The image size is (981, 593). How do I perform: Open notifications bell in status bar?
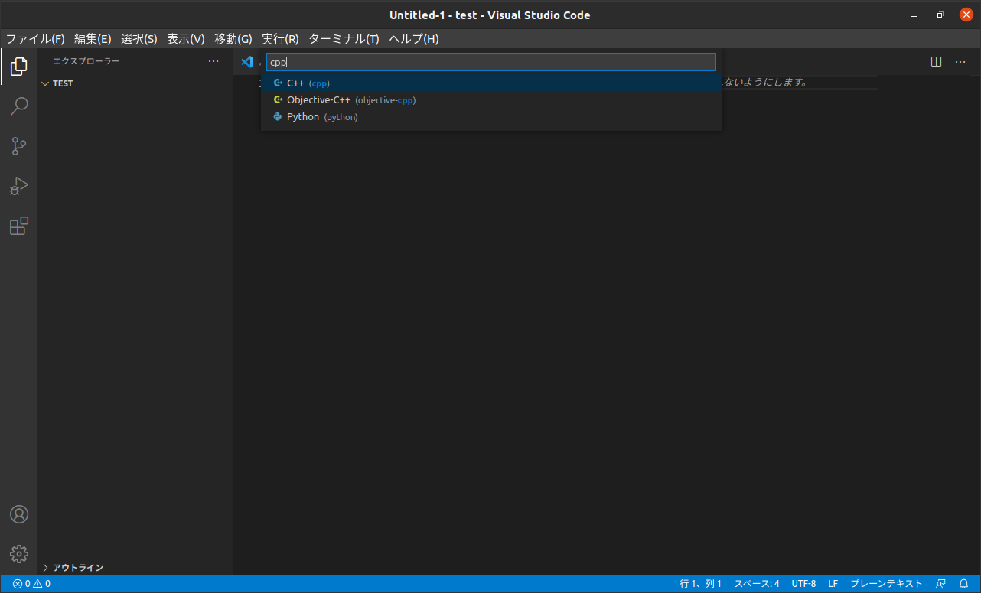coord(963,584)
